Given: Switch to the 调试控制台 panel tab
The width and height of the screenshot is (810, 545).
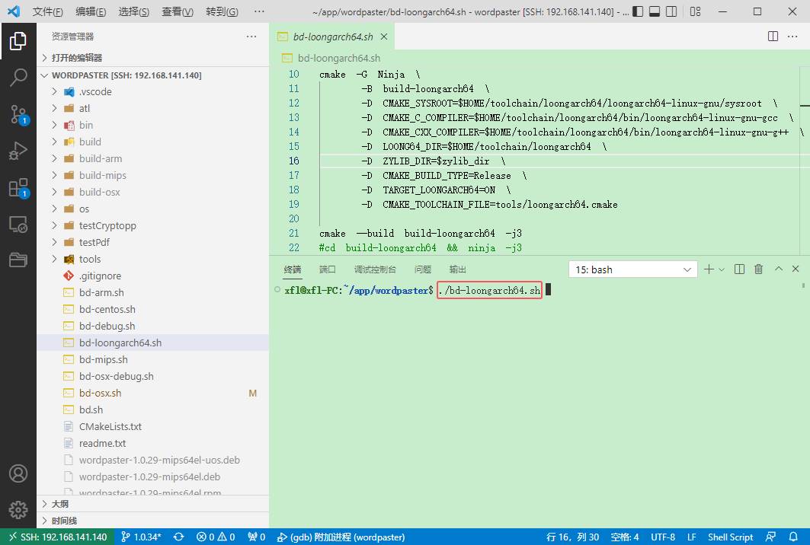Looking at the screenshot, I should coord(375,269).
